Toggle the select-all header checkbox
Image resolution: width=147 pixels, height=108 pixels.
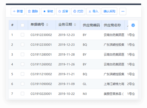point(22,25)
